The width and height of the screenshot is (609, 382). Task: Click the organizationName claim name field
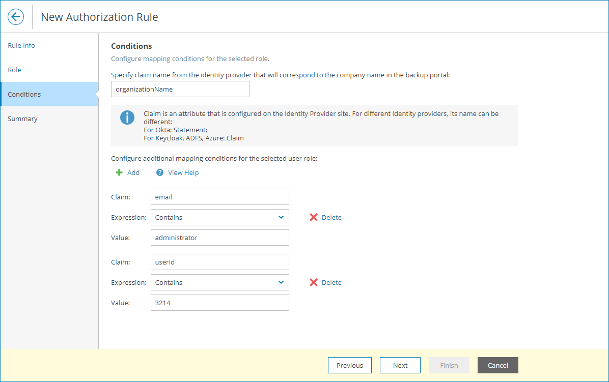pyautogui.click(x=180, y=89)
